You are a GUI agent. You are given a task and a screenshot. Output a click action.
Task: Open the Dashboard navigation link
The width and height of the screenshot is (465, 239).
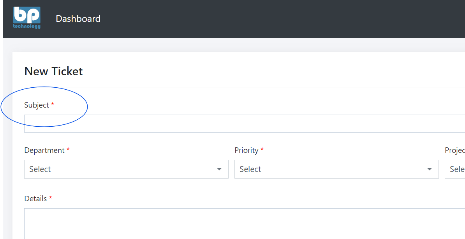(78, 19)
